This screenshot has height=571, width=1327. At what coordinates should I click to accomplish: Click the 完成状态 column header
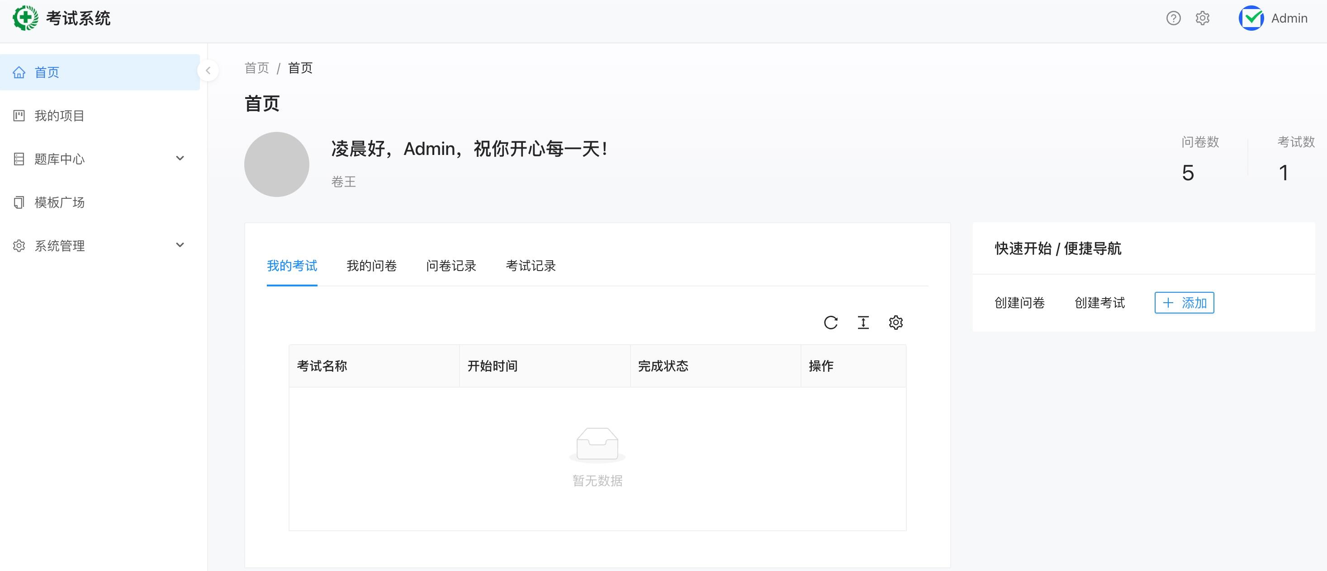716,366
